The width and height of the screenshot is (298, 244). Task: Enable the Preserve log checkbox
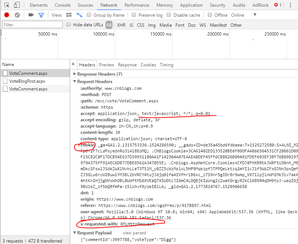click(134, 15)
